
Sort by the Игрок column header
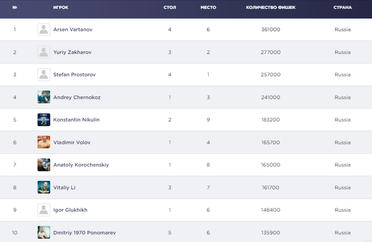coord(61,7)
